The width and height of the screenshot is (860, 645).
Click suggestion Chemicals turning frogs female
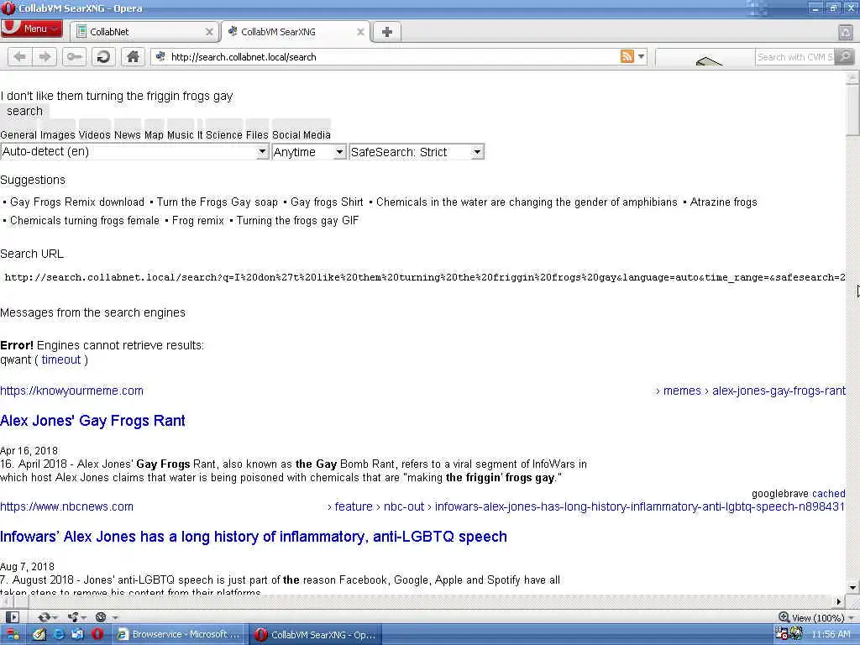point(85,221)
